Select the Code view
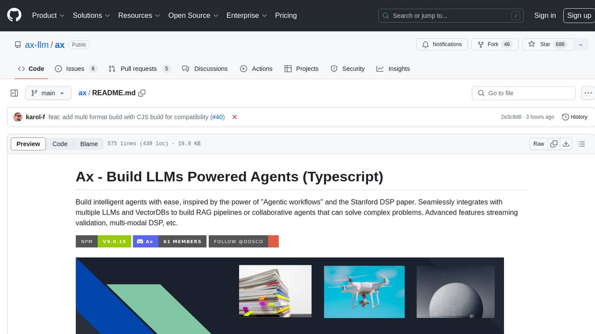This screenshot has width=595, height=334. tap(60, 144)
